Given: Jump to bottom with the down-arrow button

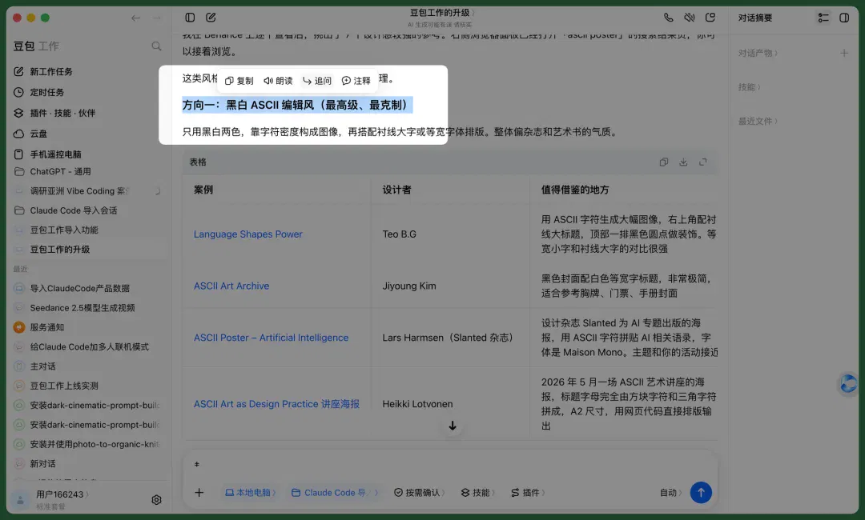Looking at the screenshot, I should pyautogui.click(x=453, y=426).
